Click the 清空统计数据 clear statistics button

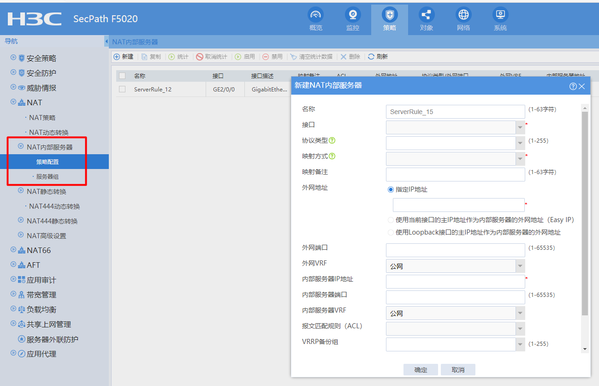[x=311, y=57]
